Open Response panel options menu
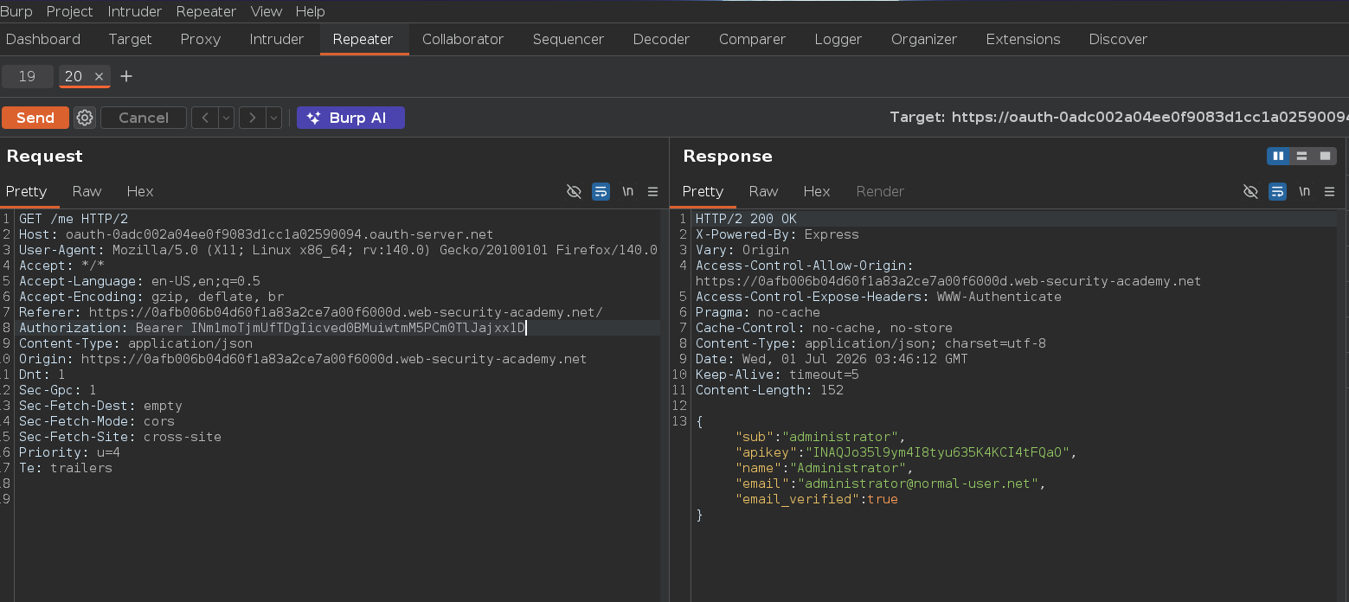The image size is (1349, 602). click(1330, 191)
